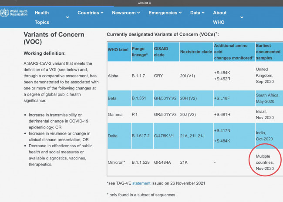Screen dimensions: 283x202
Task: Click the World Health Organization logo
Action: (14, 13)
